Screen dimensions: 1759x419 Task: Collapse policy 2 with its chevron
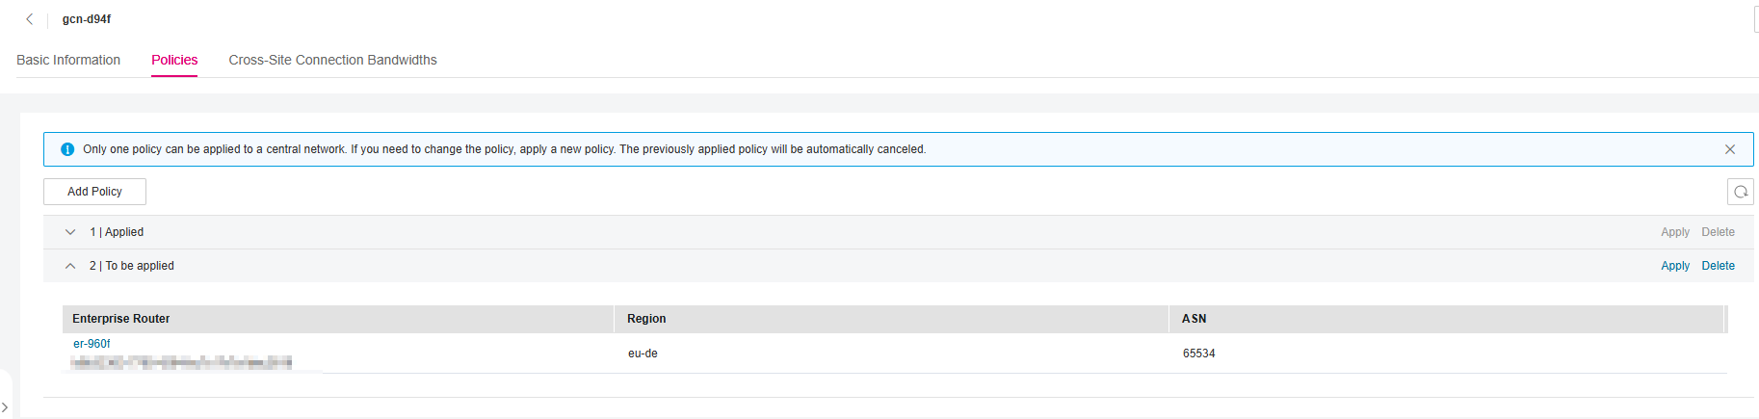point(70,266)
